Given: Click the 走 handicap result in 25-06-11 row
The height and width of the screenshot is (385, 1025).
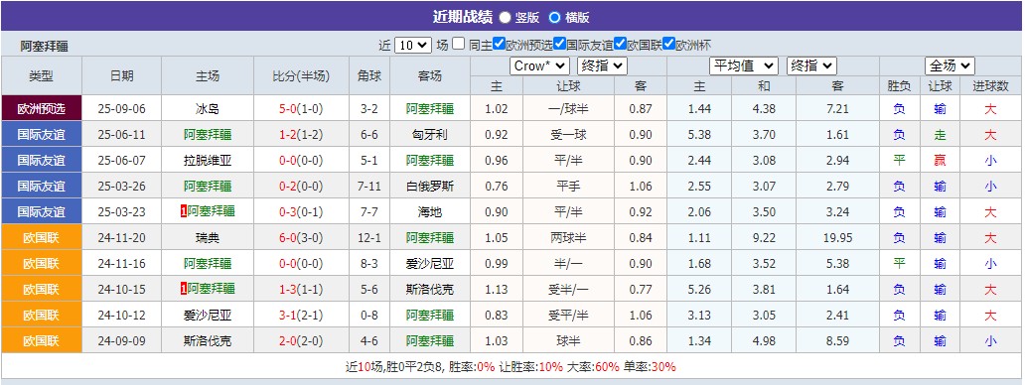Looking at the screenshot, I should point(940,135).
